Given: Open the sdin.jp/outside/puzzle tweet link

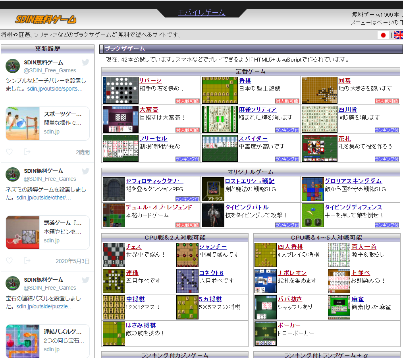Looking at the screenshot, I should pyautogui.click(x=45, y=307).
